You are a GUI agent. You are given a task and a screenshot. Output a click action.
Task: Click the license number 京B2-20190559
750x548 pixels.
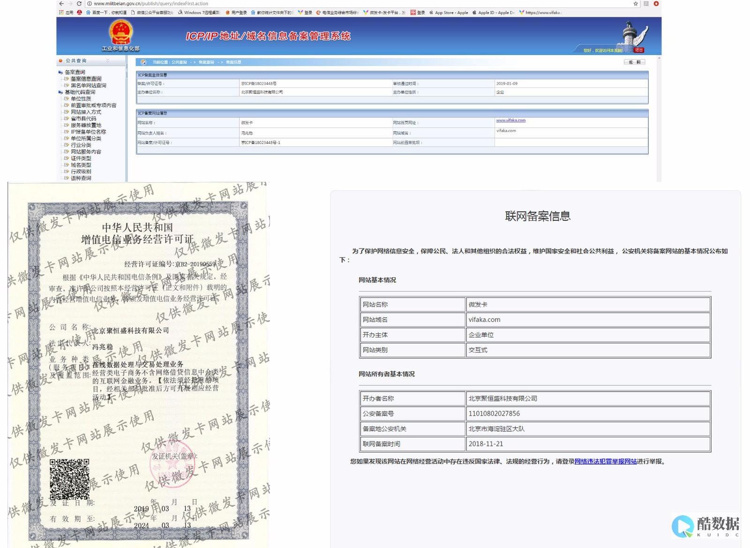pyautogui.click(x=195, y=264)
